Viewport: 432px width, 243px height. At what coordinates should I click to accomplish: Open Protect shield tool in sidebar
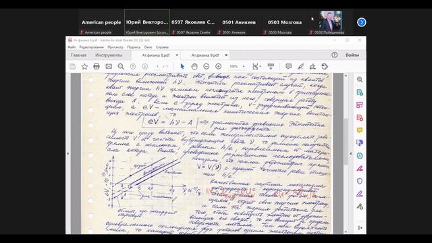[360, 181]
